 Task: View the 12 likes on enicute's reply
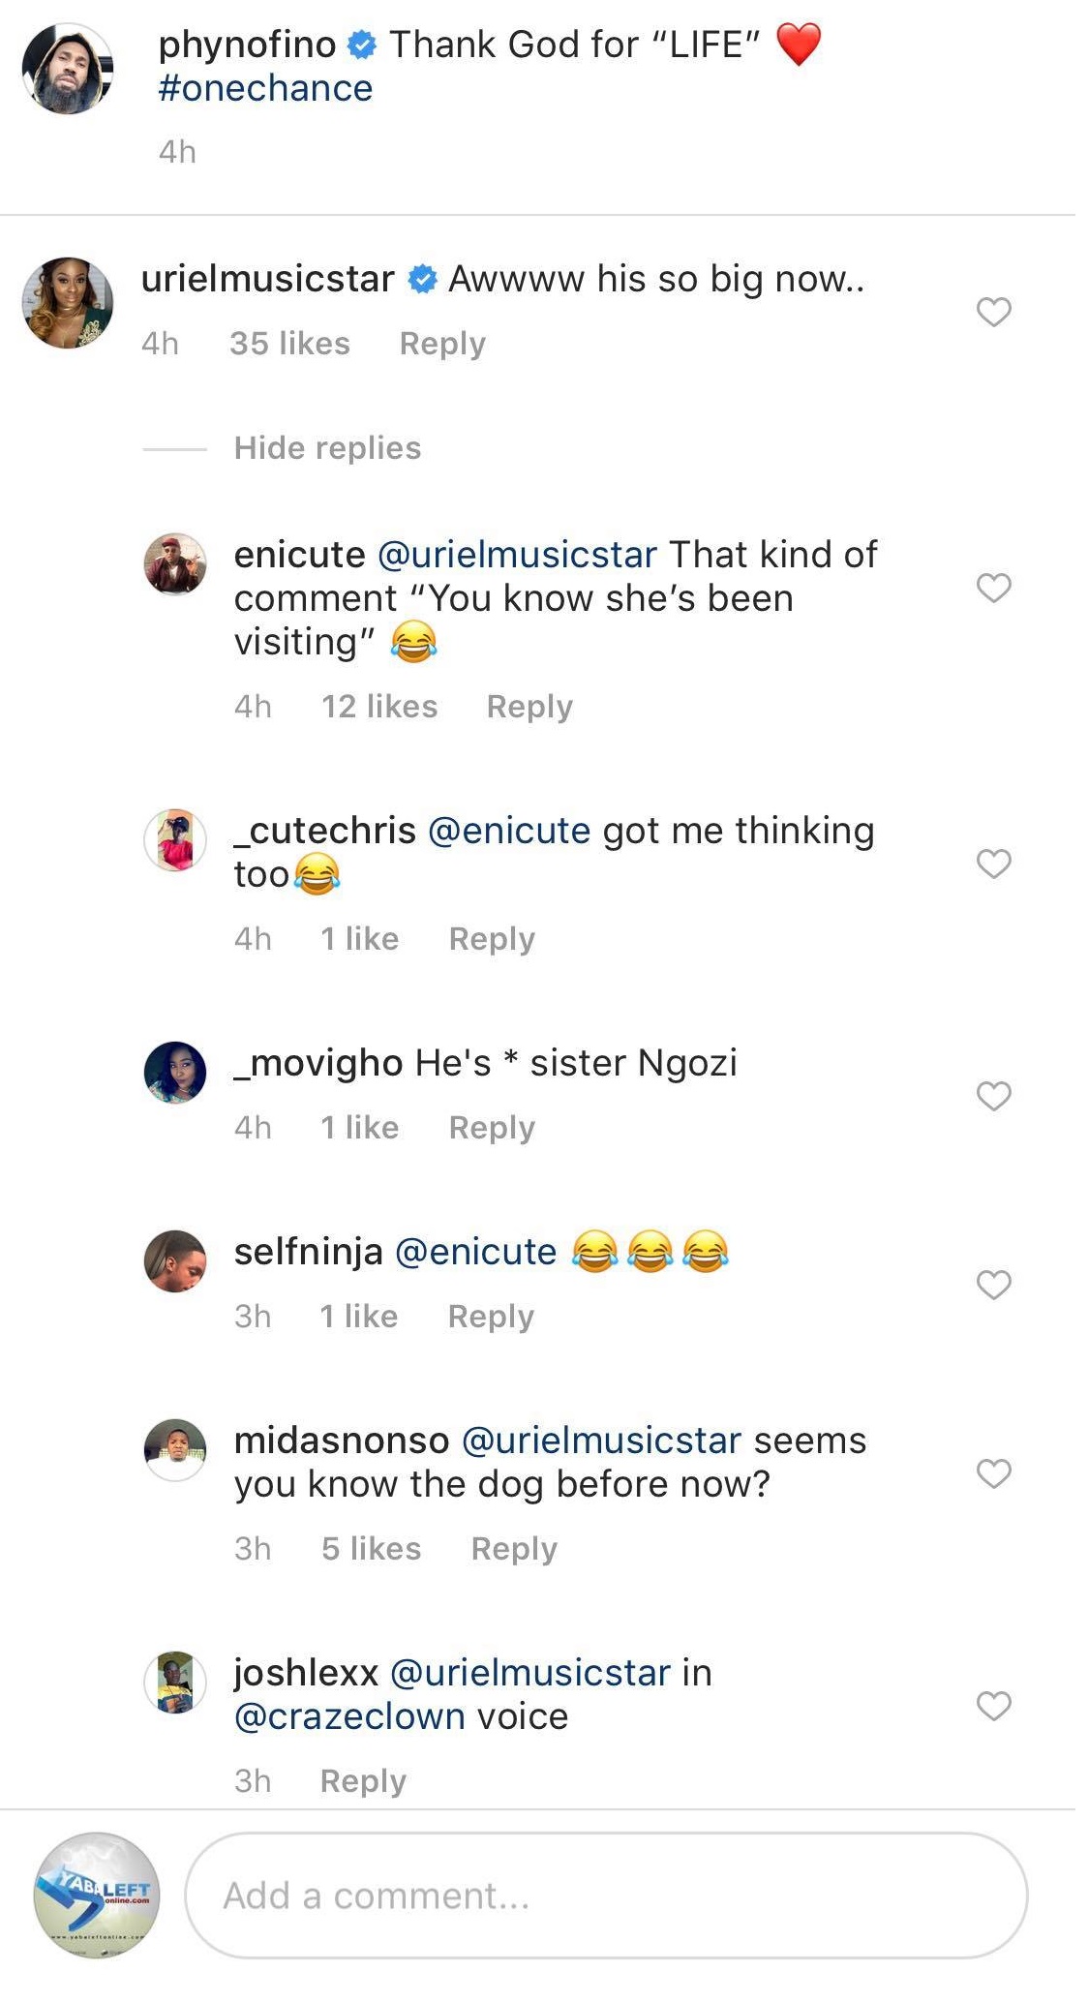point(379,707)
